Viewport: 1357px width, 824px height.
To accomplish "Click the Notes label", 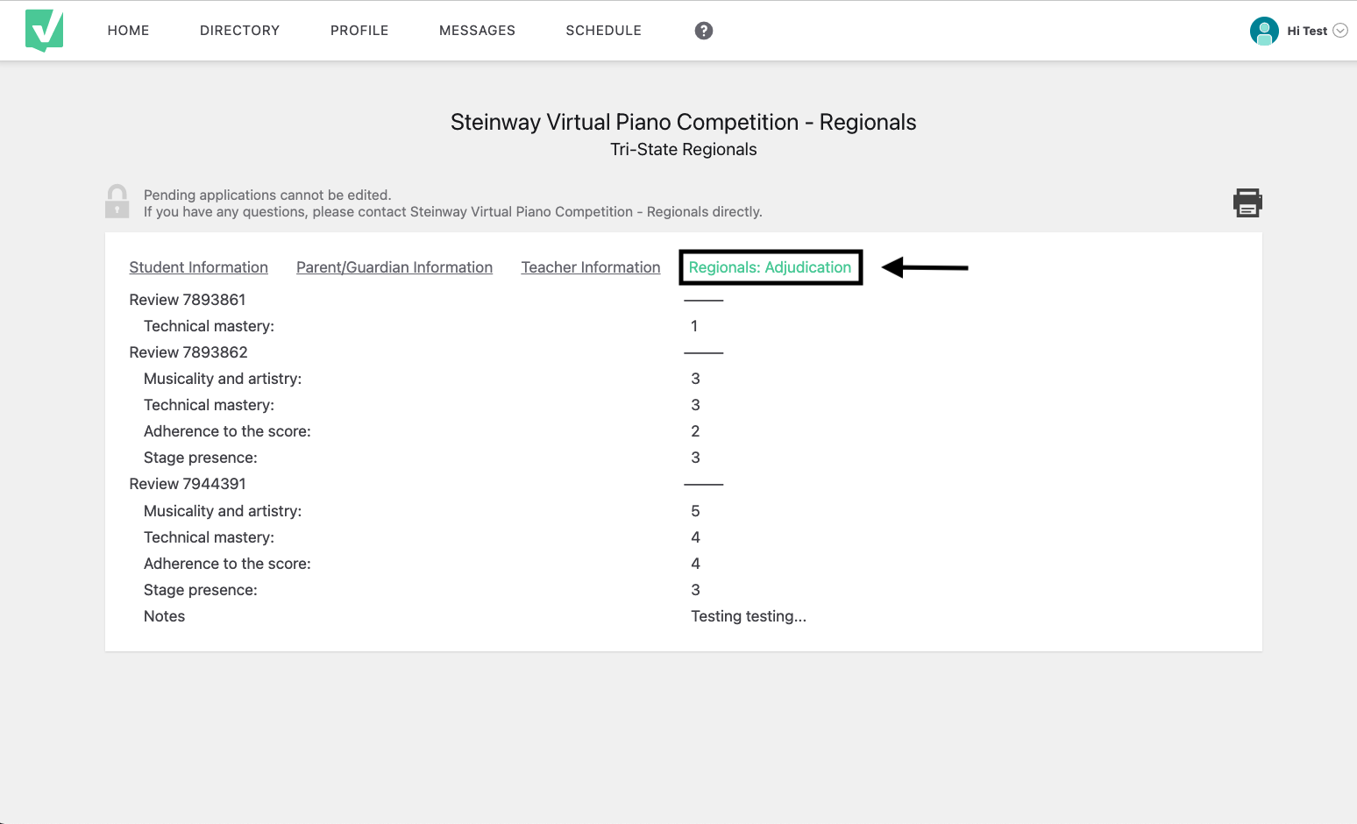I will tap(165, 616).
